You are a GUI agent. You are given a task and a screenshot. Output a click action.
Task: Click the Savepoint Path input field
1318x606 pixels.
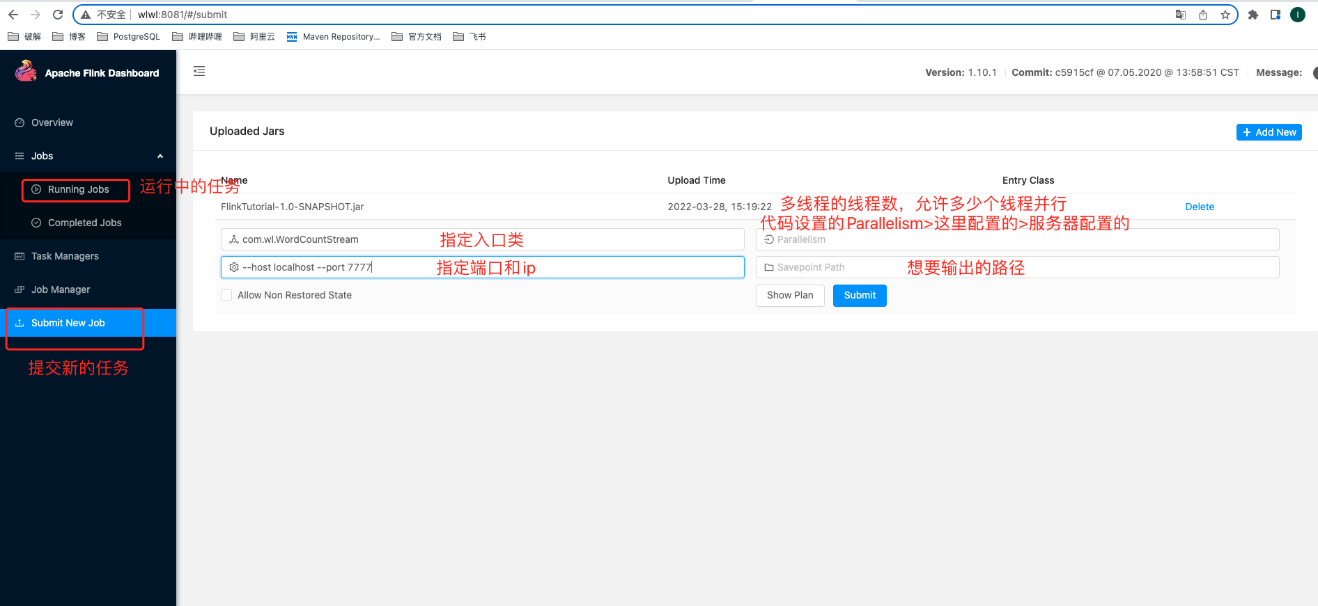pos(1017,267)
